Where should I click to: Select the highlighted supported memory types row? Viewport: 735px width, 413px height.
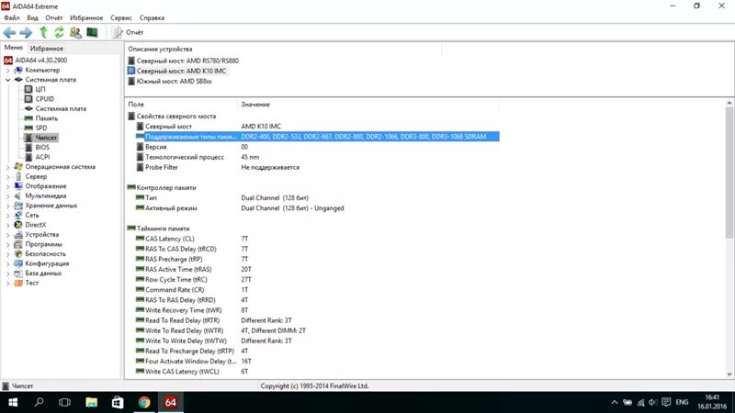click(x=317, y=137)
